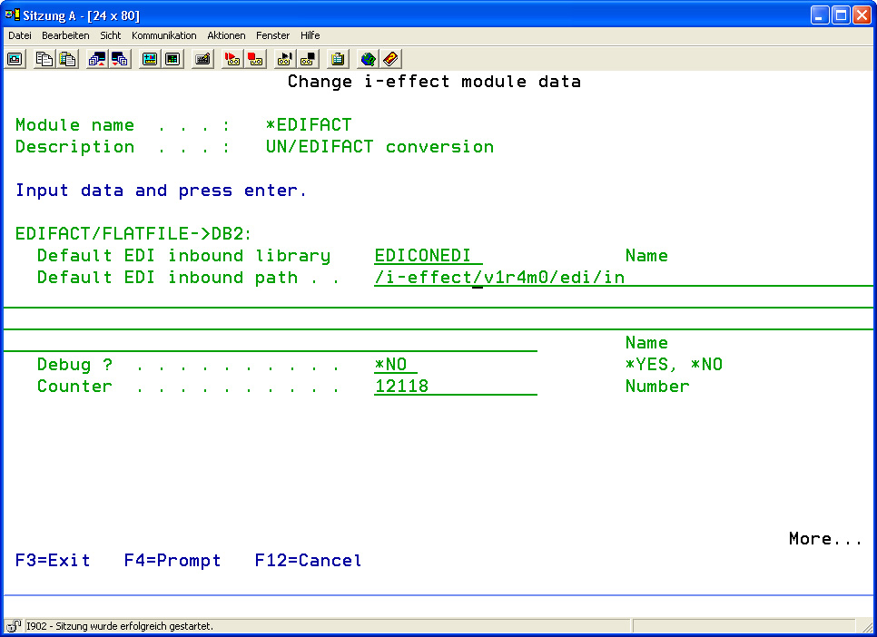Open the Hilfe menu
Viewport: 877px width, 637px height.
click(x=310, y=35)
